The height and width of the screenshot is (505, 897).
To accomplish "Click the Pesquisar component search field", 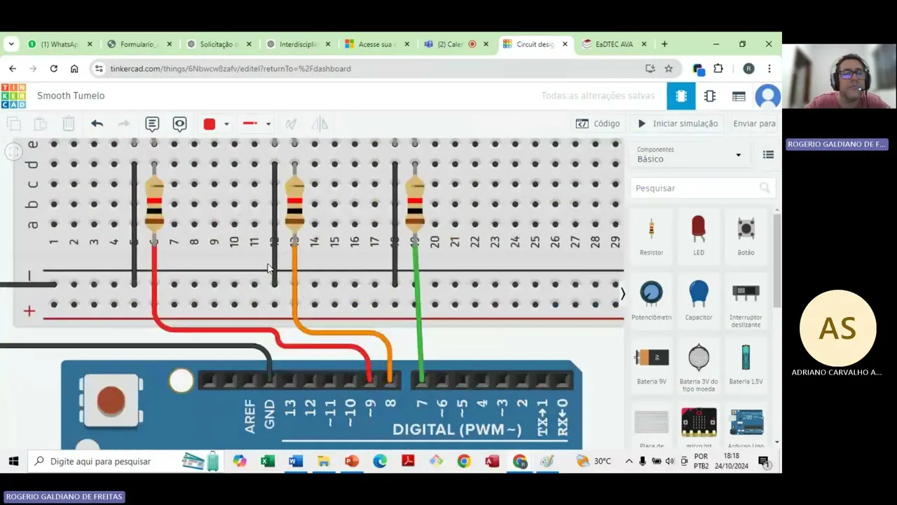I will point(701,188).
